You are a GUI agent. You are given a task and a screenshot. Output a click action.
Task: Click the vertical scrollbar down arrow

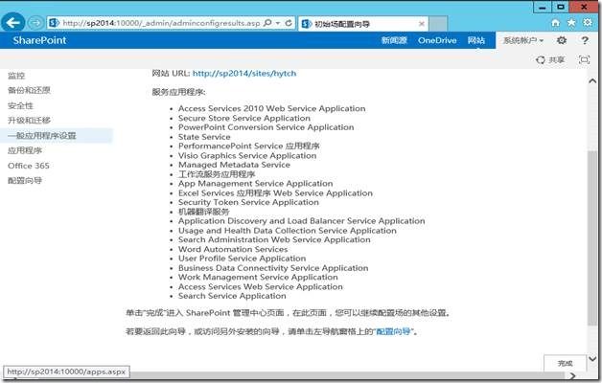pyautogui.click(x=592, y=359)
